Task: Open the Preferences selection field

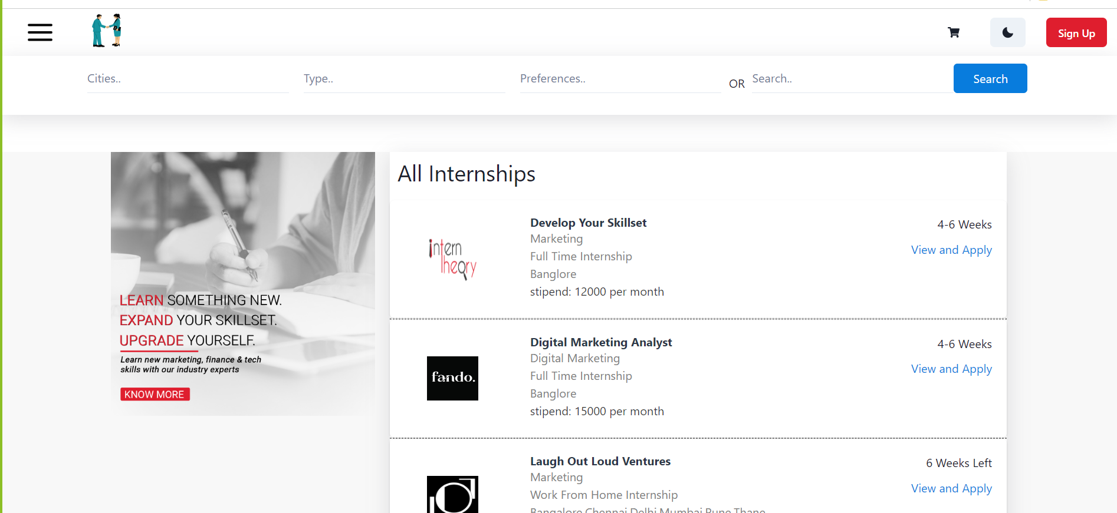Action: [x=620, y=78]
